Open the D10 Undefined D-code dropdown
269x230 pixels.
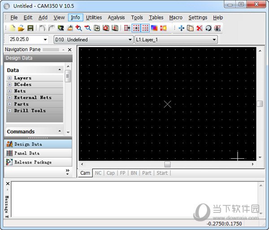[x=130, y=40]
